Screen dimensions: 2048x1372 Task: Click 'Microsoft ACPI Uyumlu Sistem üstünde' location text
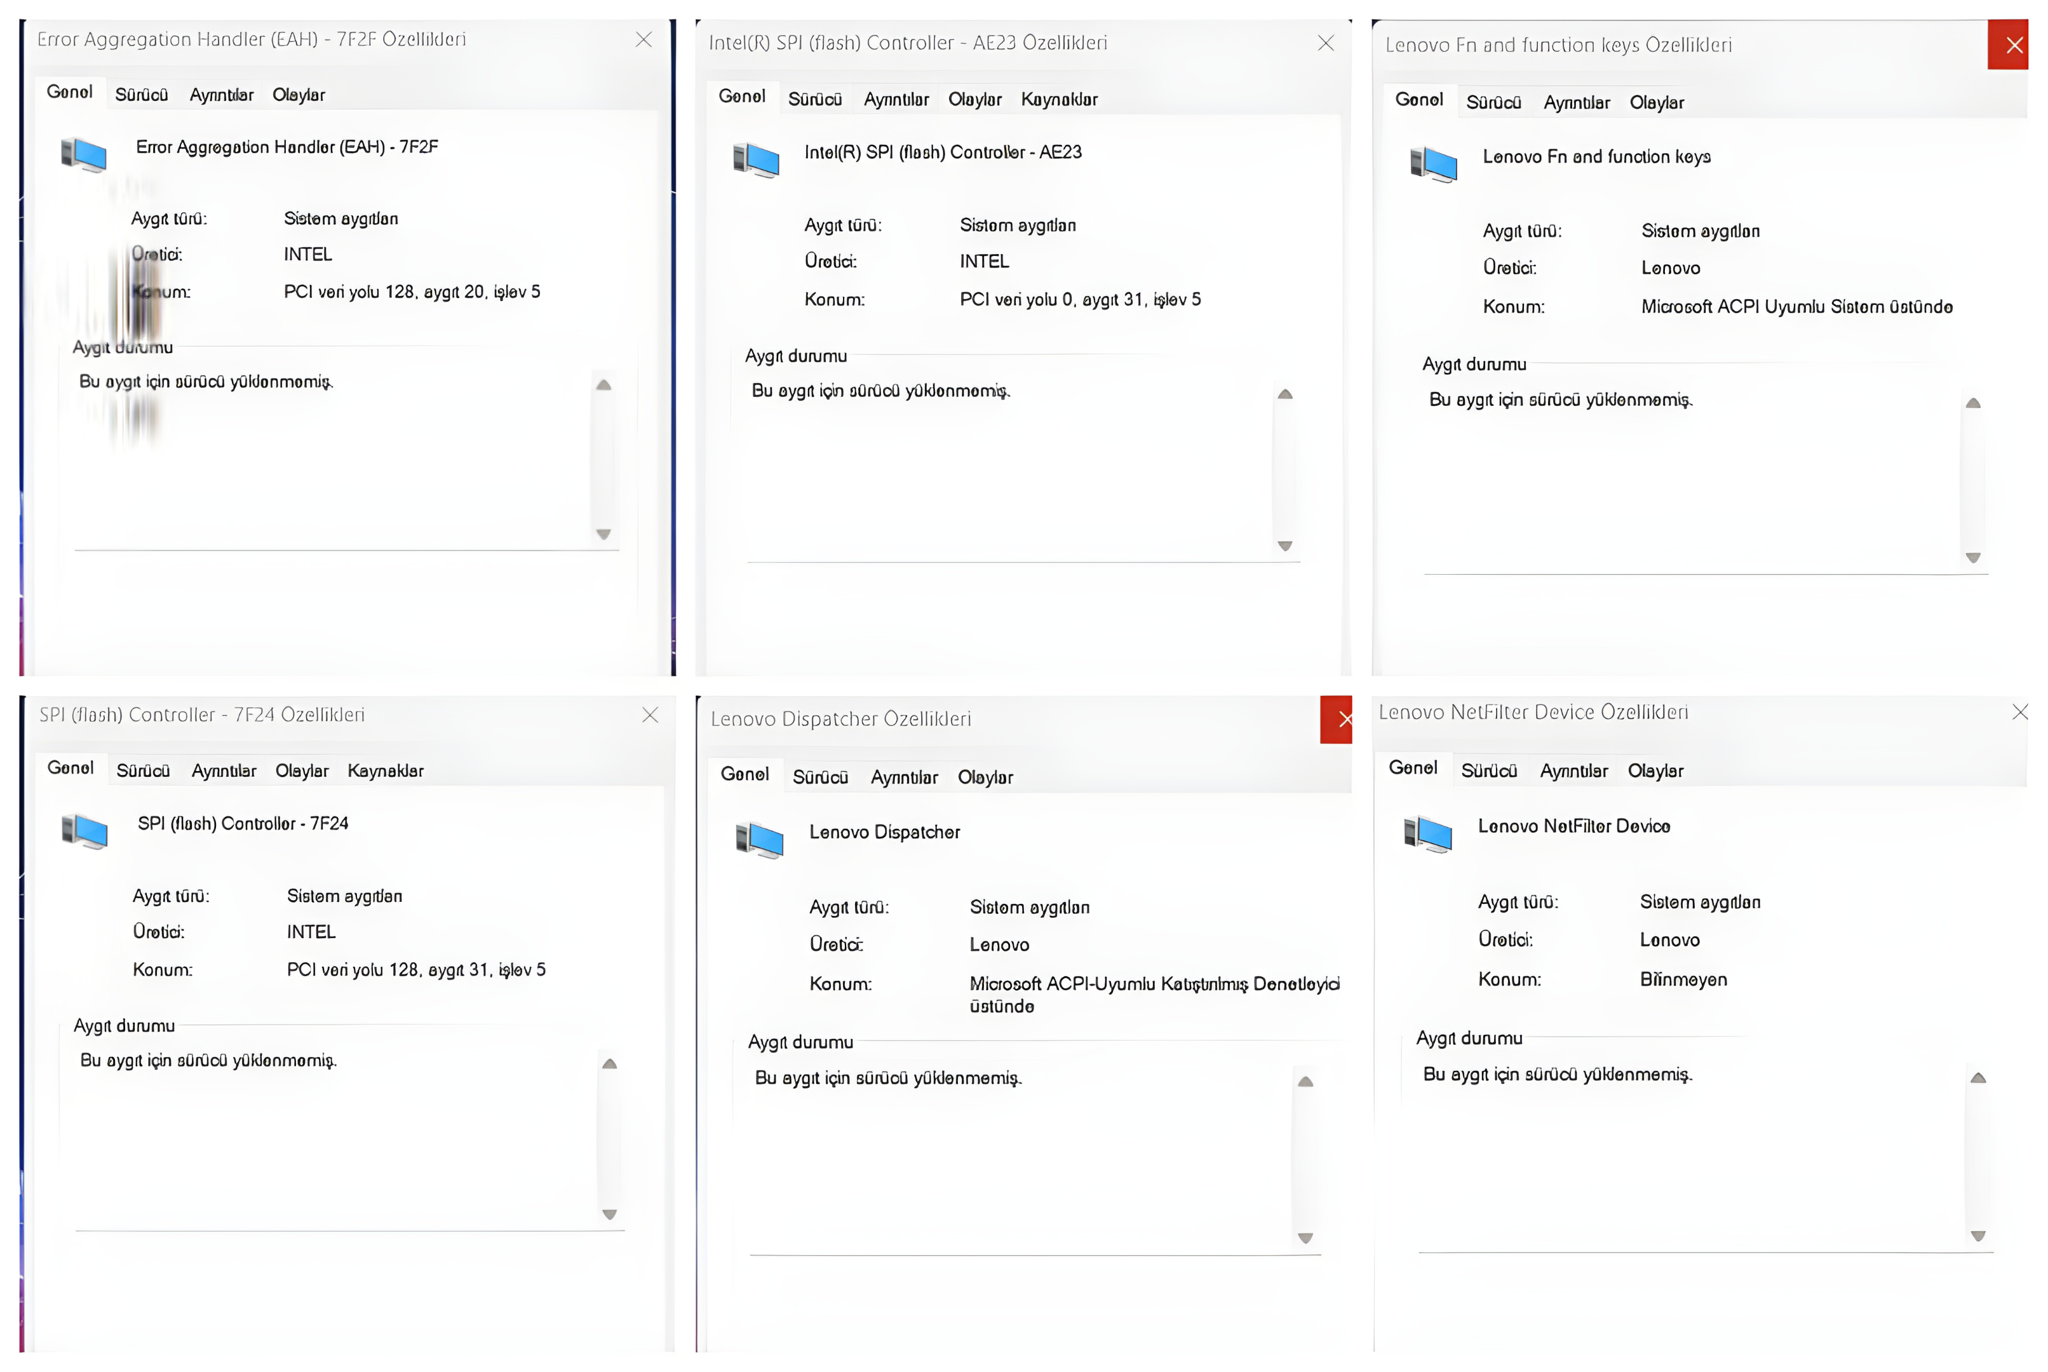[x=1797, y=307]
